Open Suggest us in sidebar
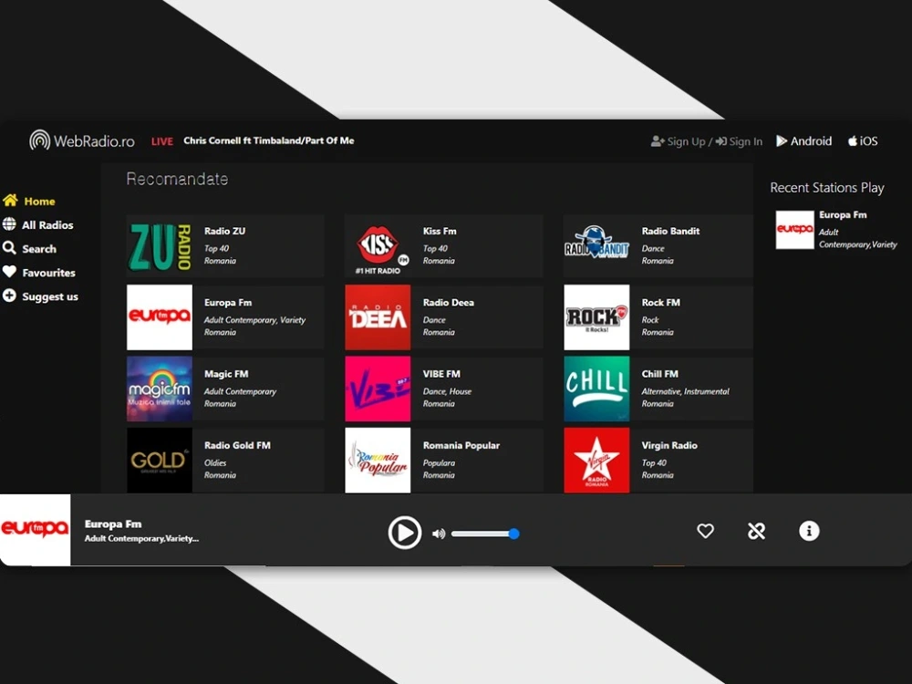 [40, 296]
